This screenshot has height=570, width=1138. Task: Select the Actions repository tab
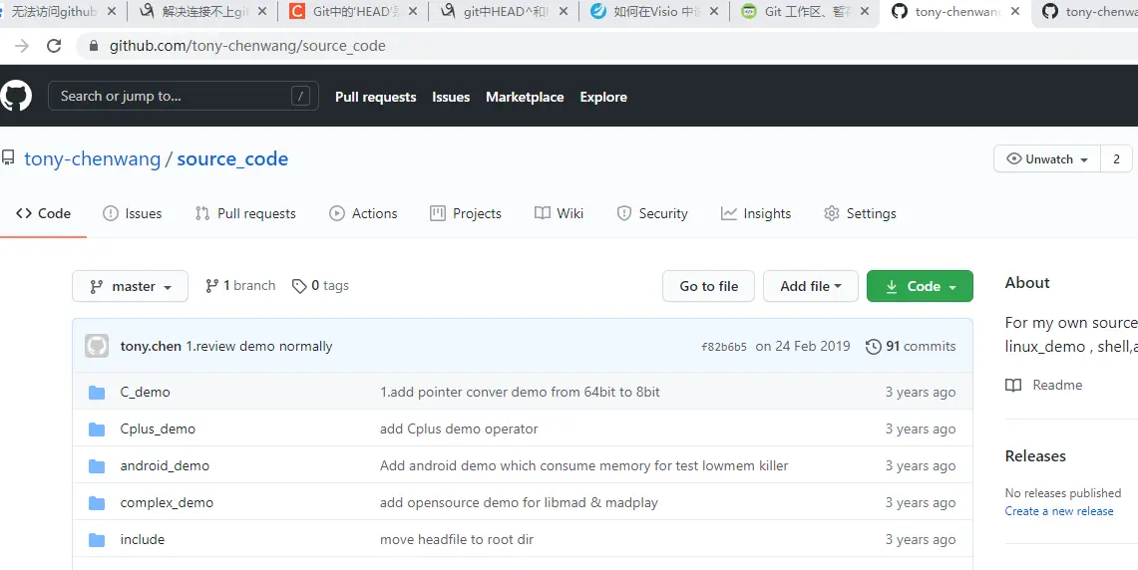coord(363,213)
